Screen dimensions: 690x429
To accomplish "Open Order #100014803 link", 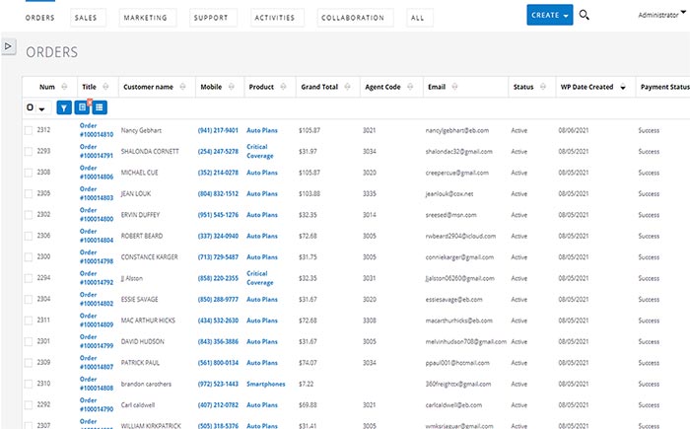I will pos(97,193).
